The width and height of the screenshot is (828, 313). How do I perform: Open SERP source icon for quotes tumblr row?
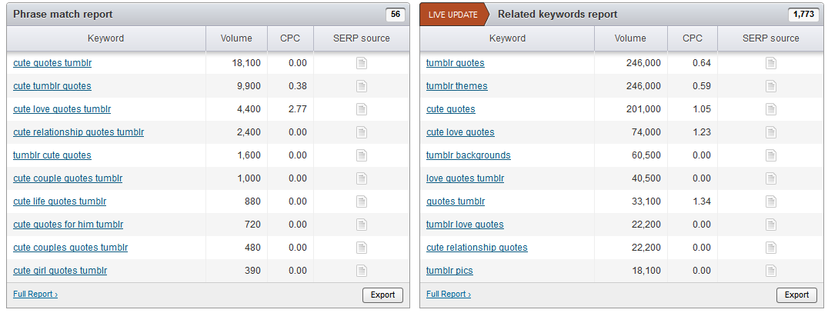pyautogui.click(x=771, y=201)
